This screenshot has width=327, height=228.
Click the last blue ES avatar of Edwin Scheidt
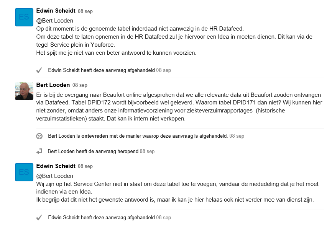(24, 172)
